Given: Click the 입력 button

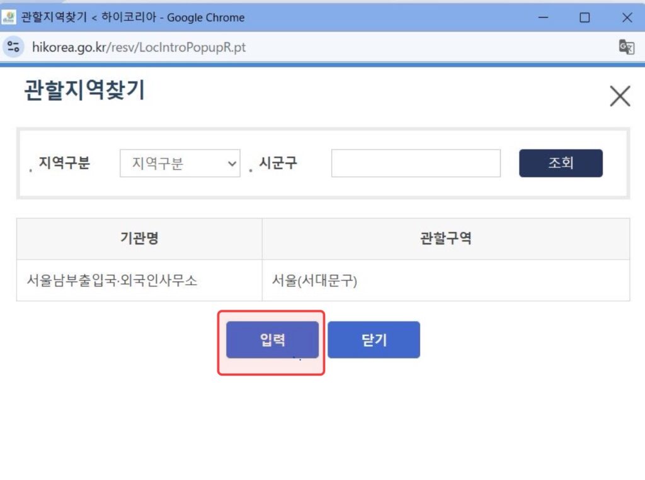Looking at the screenshot, I should [x=272, y=340].
